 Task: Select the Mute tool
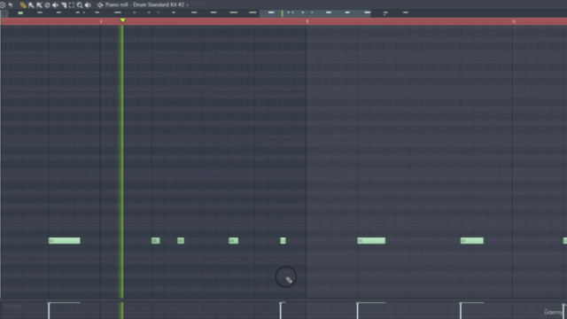55,5
